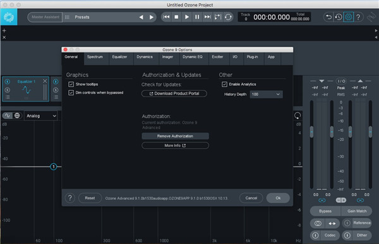Rewind to start of track
379x244 pixels.
(166, 17)
